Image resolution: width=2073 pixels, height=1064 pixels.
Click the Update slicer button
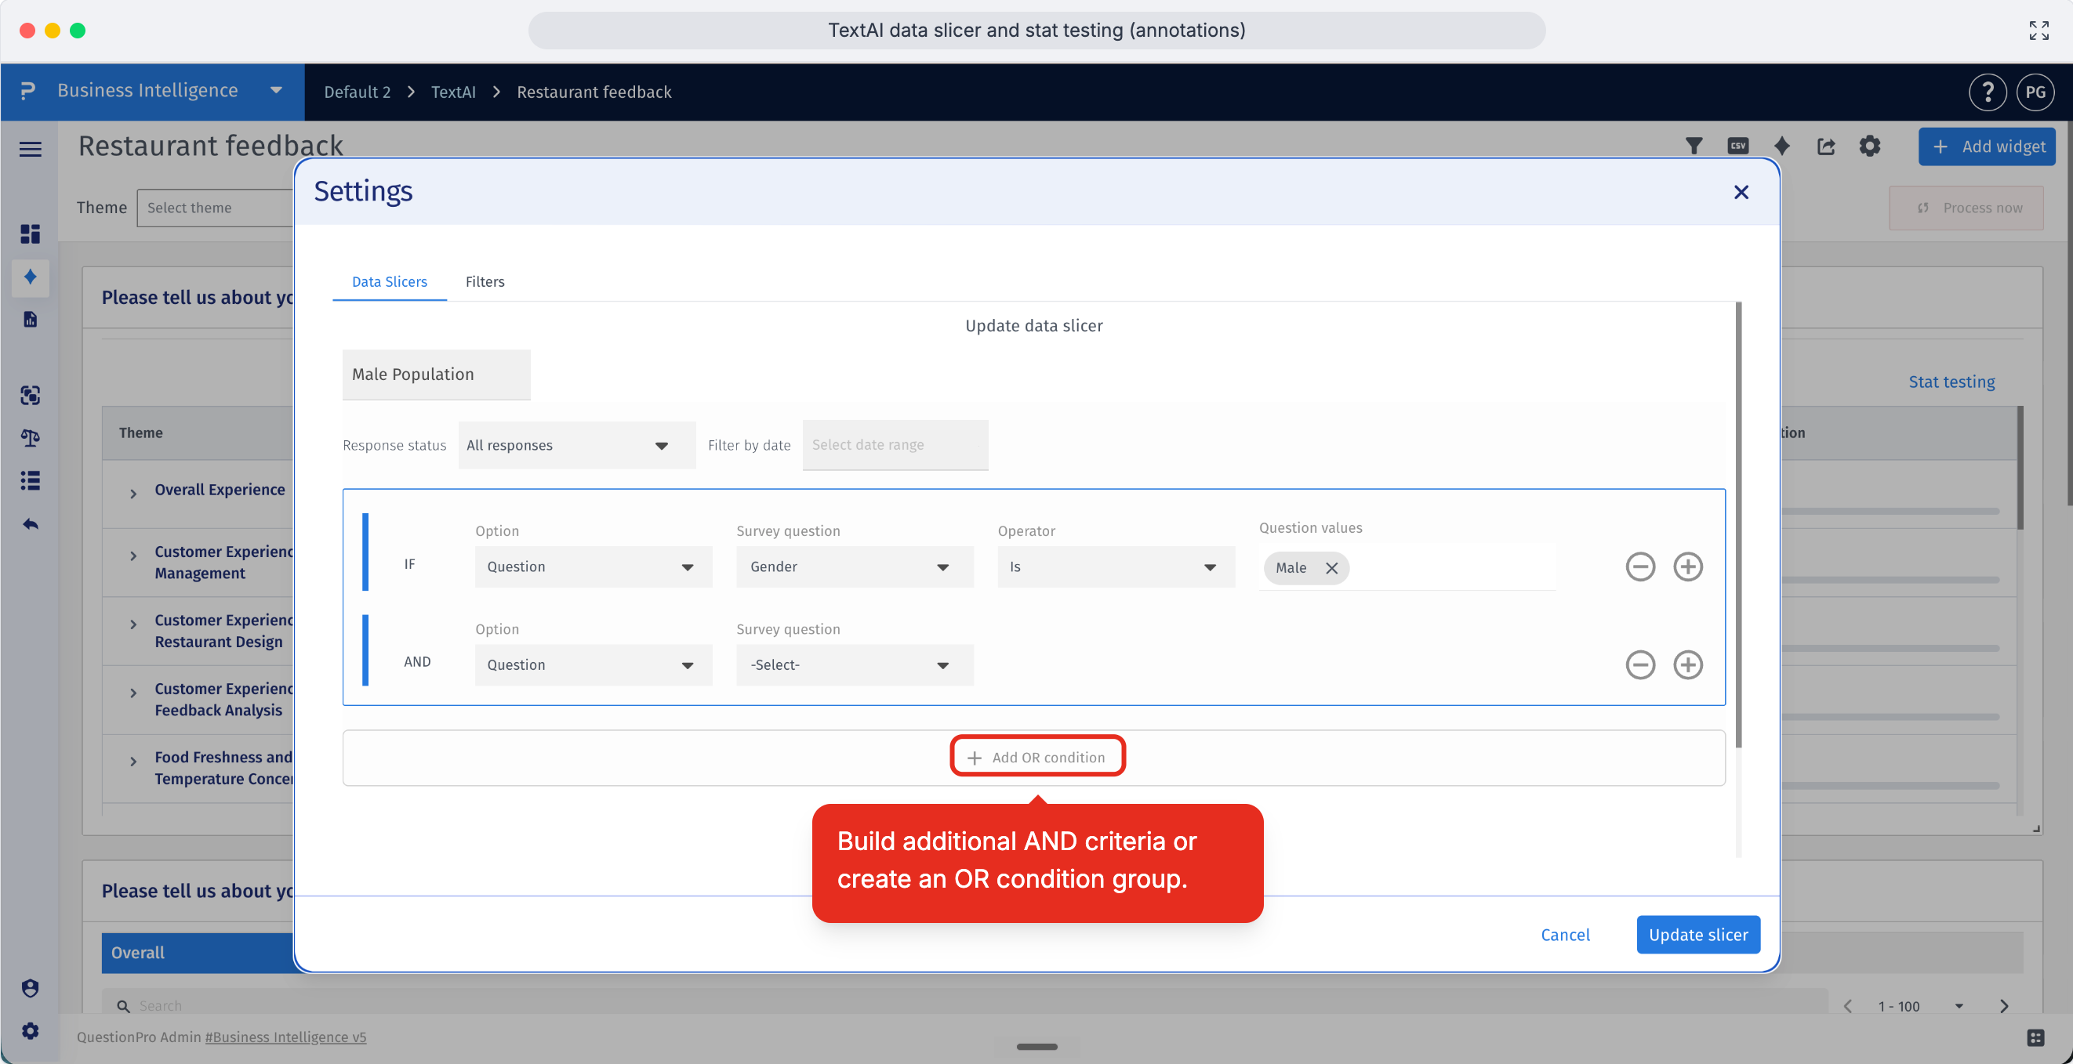point(1698,935)
